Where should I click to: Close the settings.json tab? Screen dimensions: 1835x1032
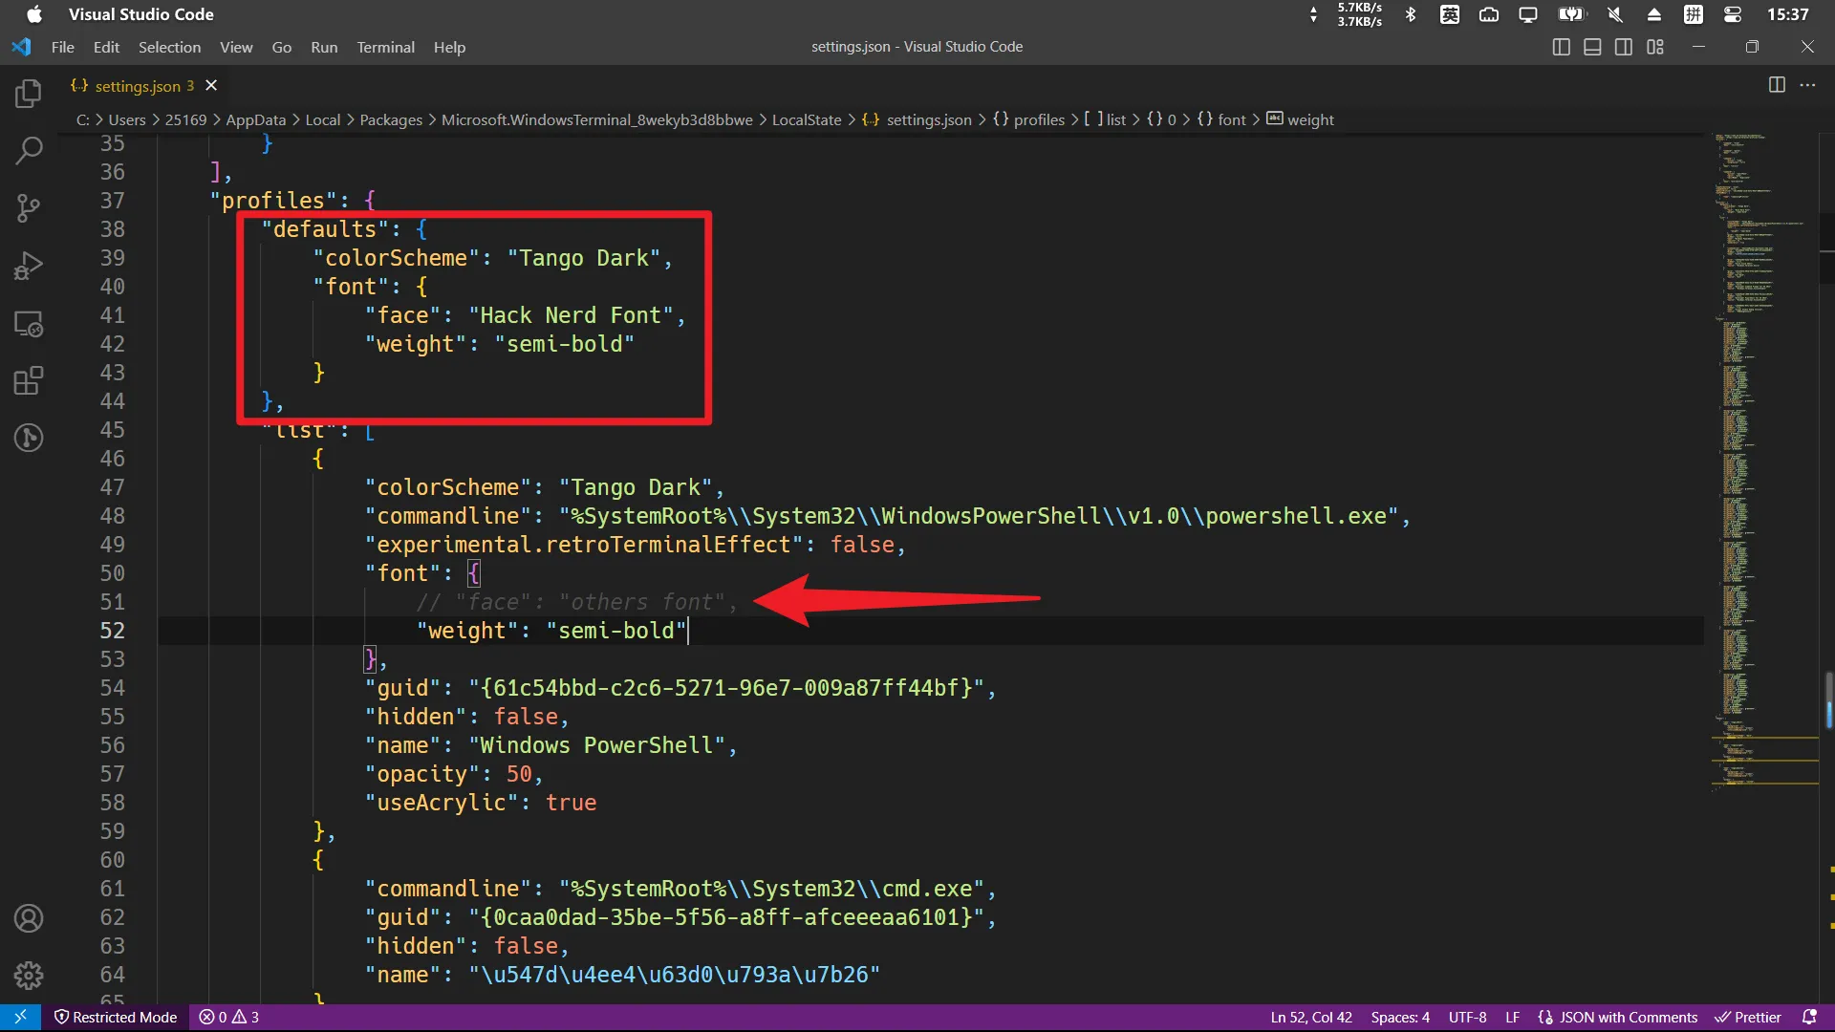point(211,85)
